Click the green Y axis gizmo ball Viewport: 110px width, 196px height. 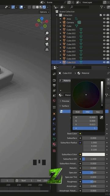pyautogui.click(x=39, y=21)
